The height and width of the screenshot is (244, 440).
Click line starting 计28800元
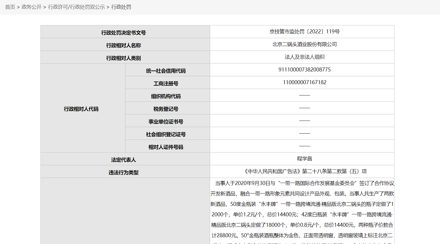302,236
